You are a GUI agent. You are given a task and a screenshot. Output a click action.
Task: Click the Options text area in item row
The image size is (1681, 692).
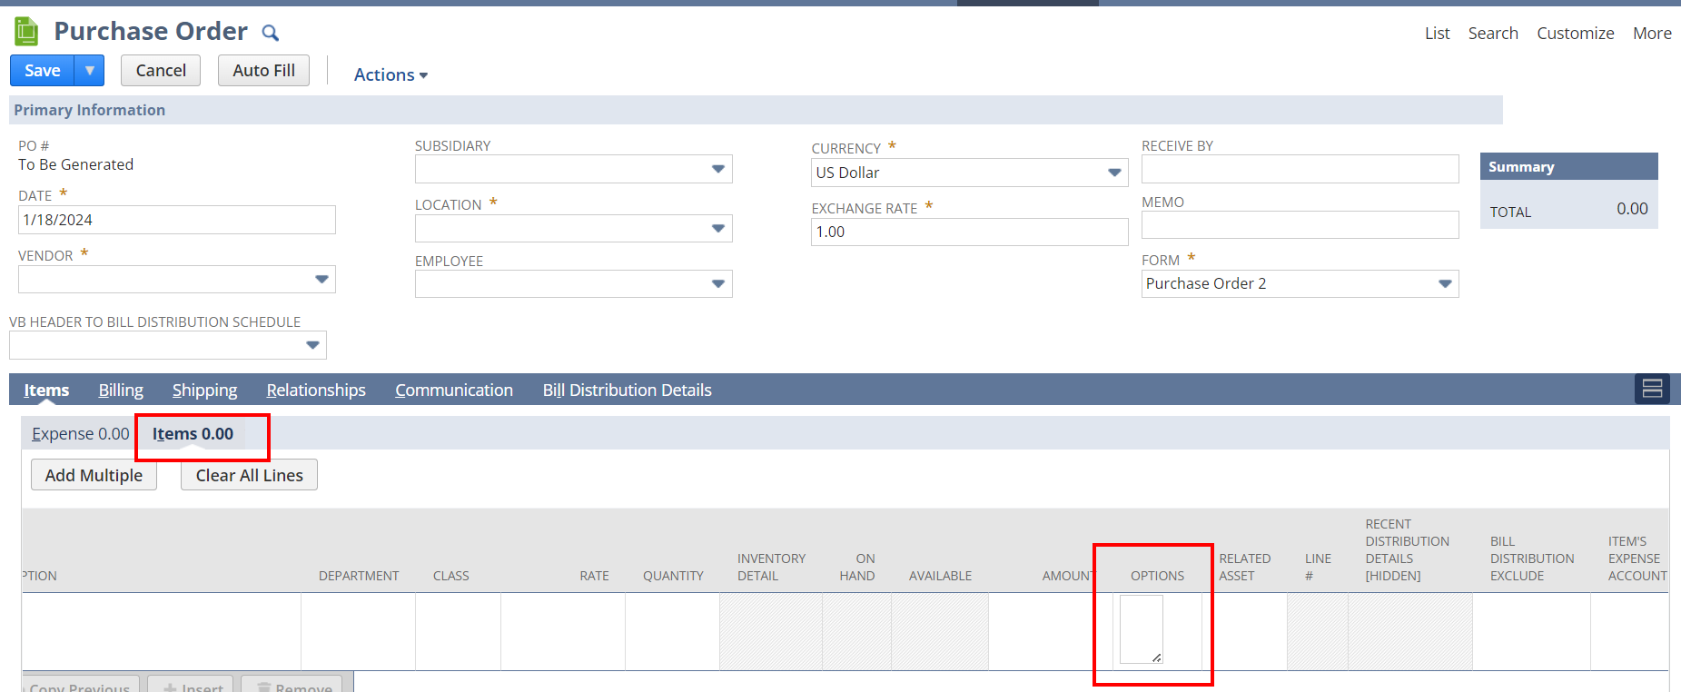click(1141, 628)
